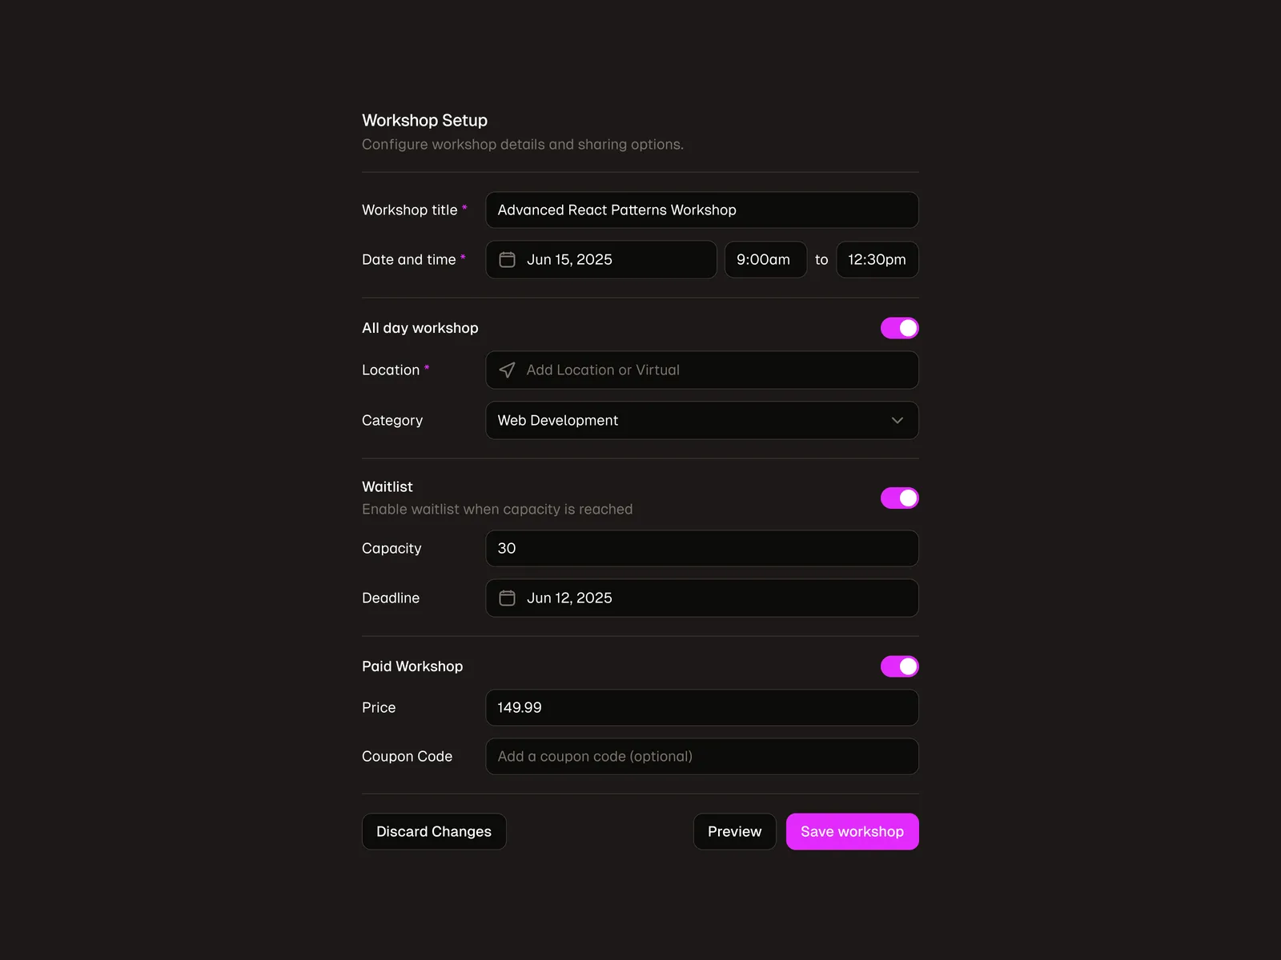Edit the Workshop title text field
Viewport: 1281px width, 960px height.
click(701, 210)
